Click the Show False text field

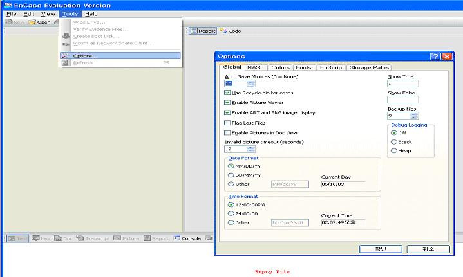click(x=402, y=100)
